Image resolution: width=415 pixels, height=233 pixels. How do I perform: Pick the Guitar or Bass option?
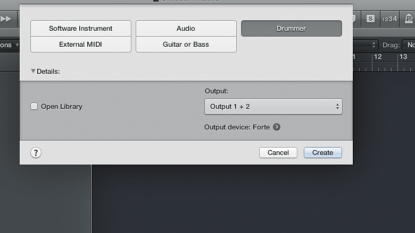pos(186,45)
